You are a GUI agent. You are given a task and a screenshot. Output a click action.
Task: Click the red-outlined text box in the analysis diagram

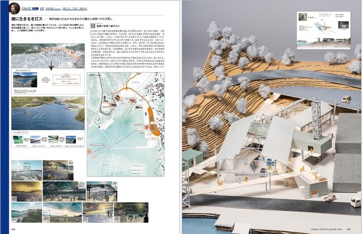click(x=66, y=80)
